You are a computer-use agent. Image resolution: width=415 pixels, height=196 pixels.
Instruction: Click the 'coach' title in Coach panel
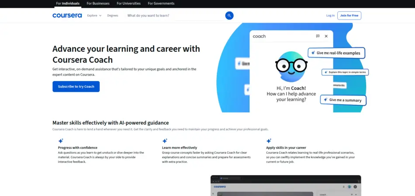tap(259, 36)
